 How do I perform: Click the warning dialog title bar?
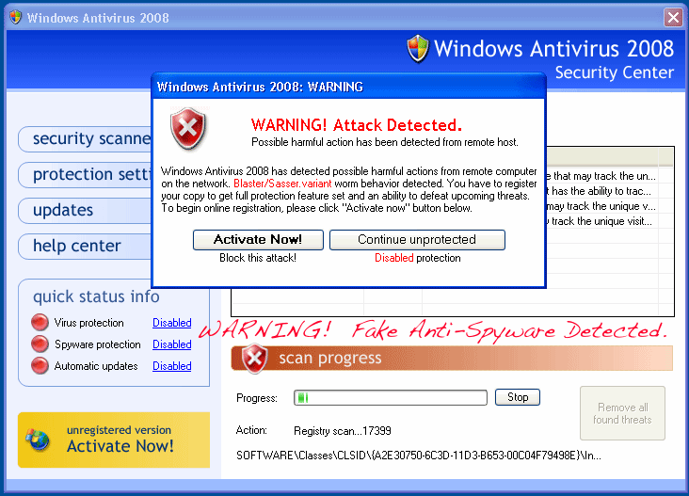pyautogui.click(x=348, y=87)
